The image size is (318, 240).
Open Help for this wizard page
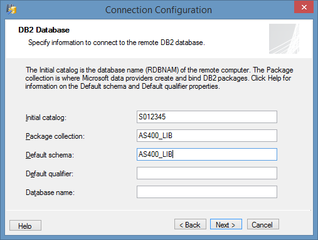[25, 226]
